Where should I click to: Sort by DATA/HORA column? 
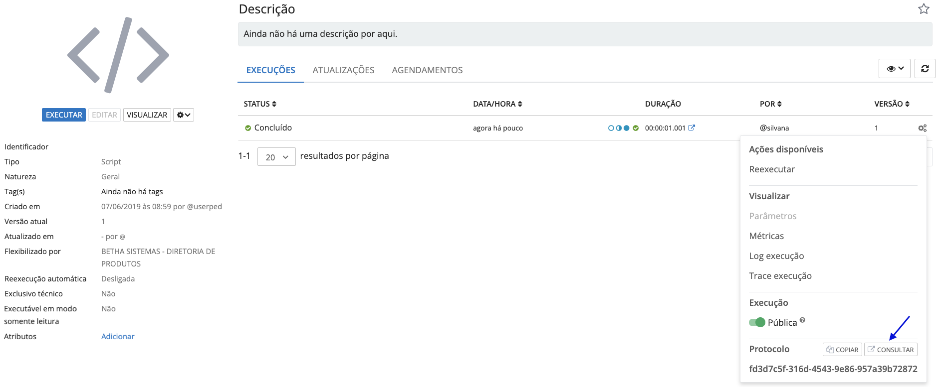pyautogui.click(x=497, y=104)
